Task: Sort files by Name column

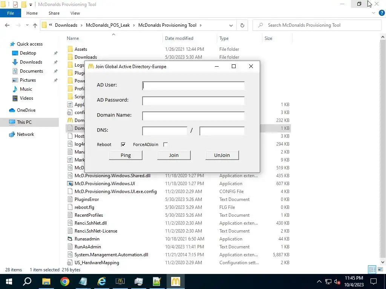Action: [73, 38]
